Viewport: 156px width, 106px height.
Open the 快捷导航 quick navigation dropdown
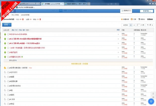(146, 11)
